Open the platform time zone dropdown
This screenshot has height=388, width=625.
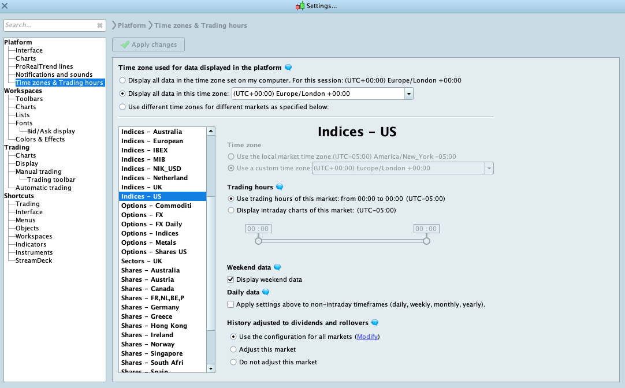[408, 94]
